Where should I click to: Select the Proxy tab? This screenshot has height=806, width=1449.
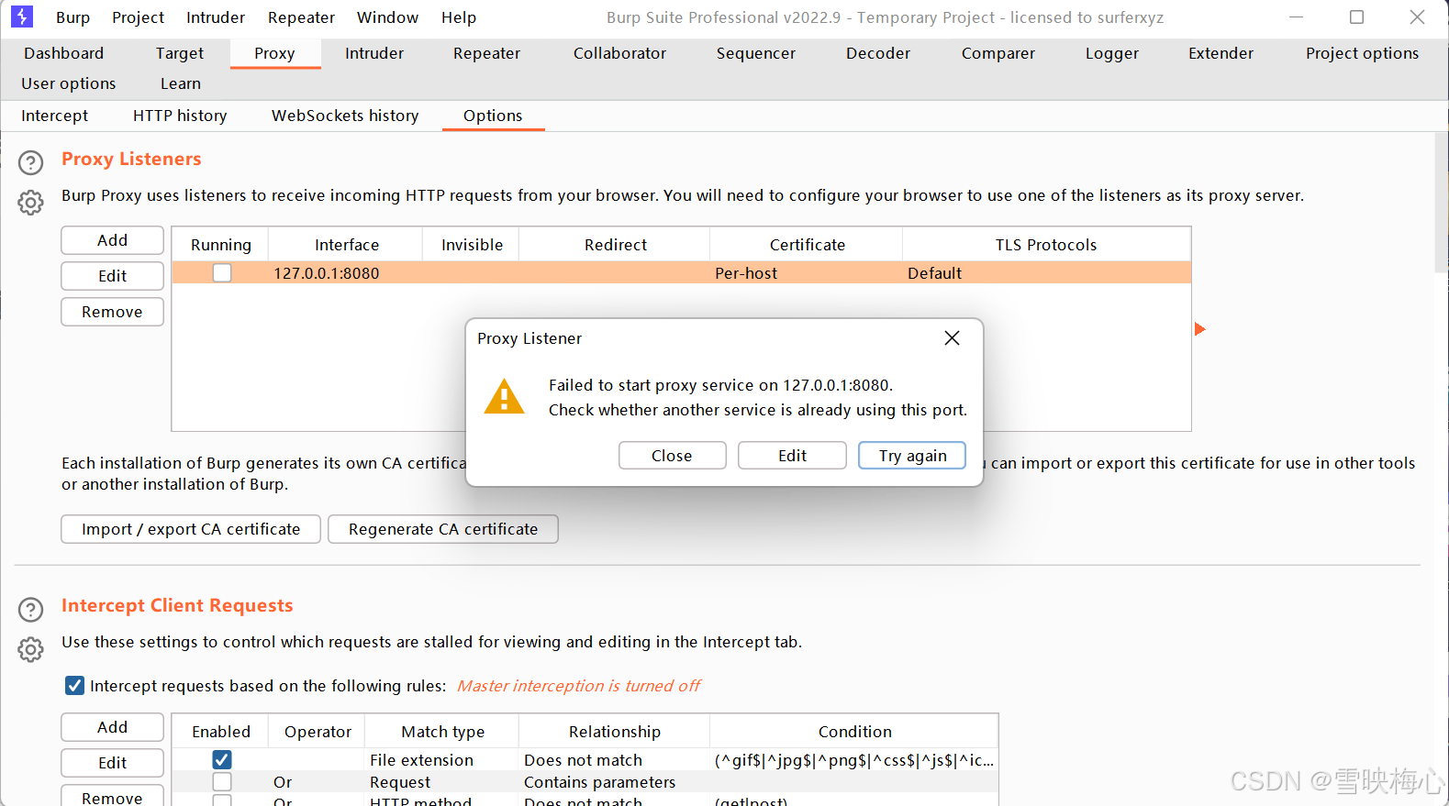click(274, 53)
